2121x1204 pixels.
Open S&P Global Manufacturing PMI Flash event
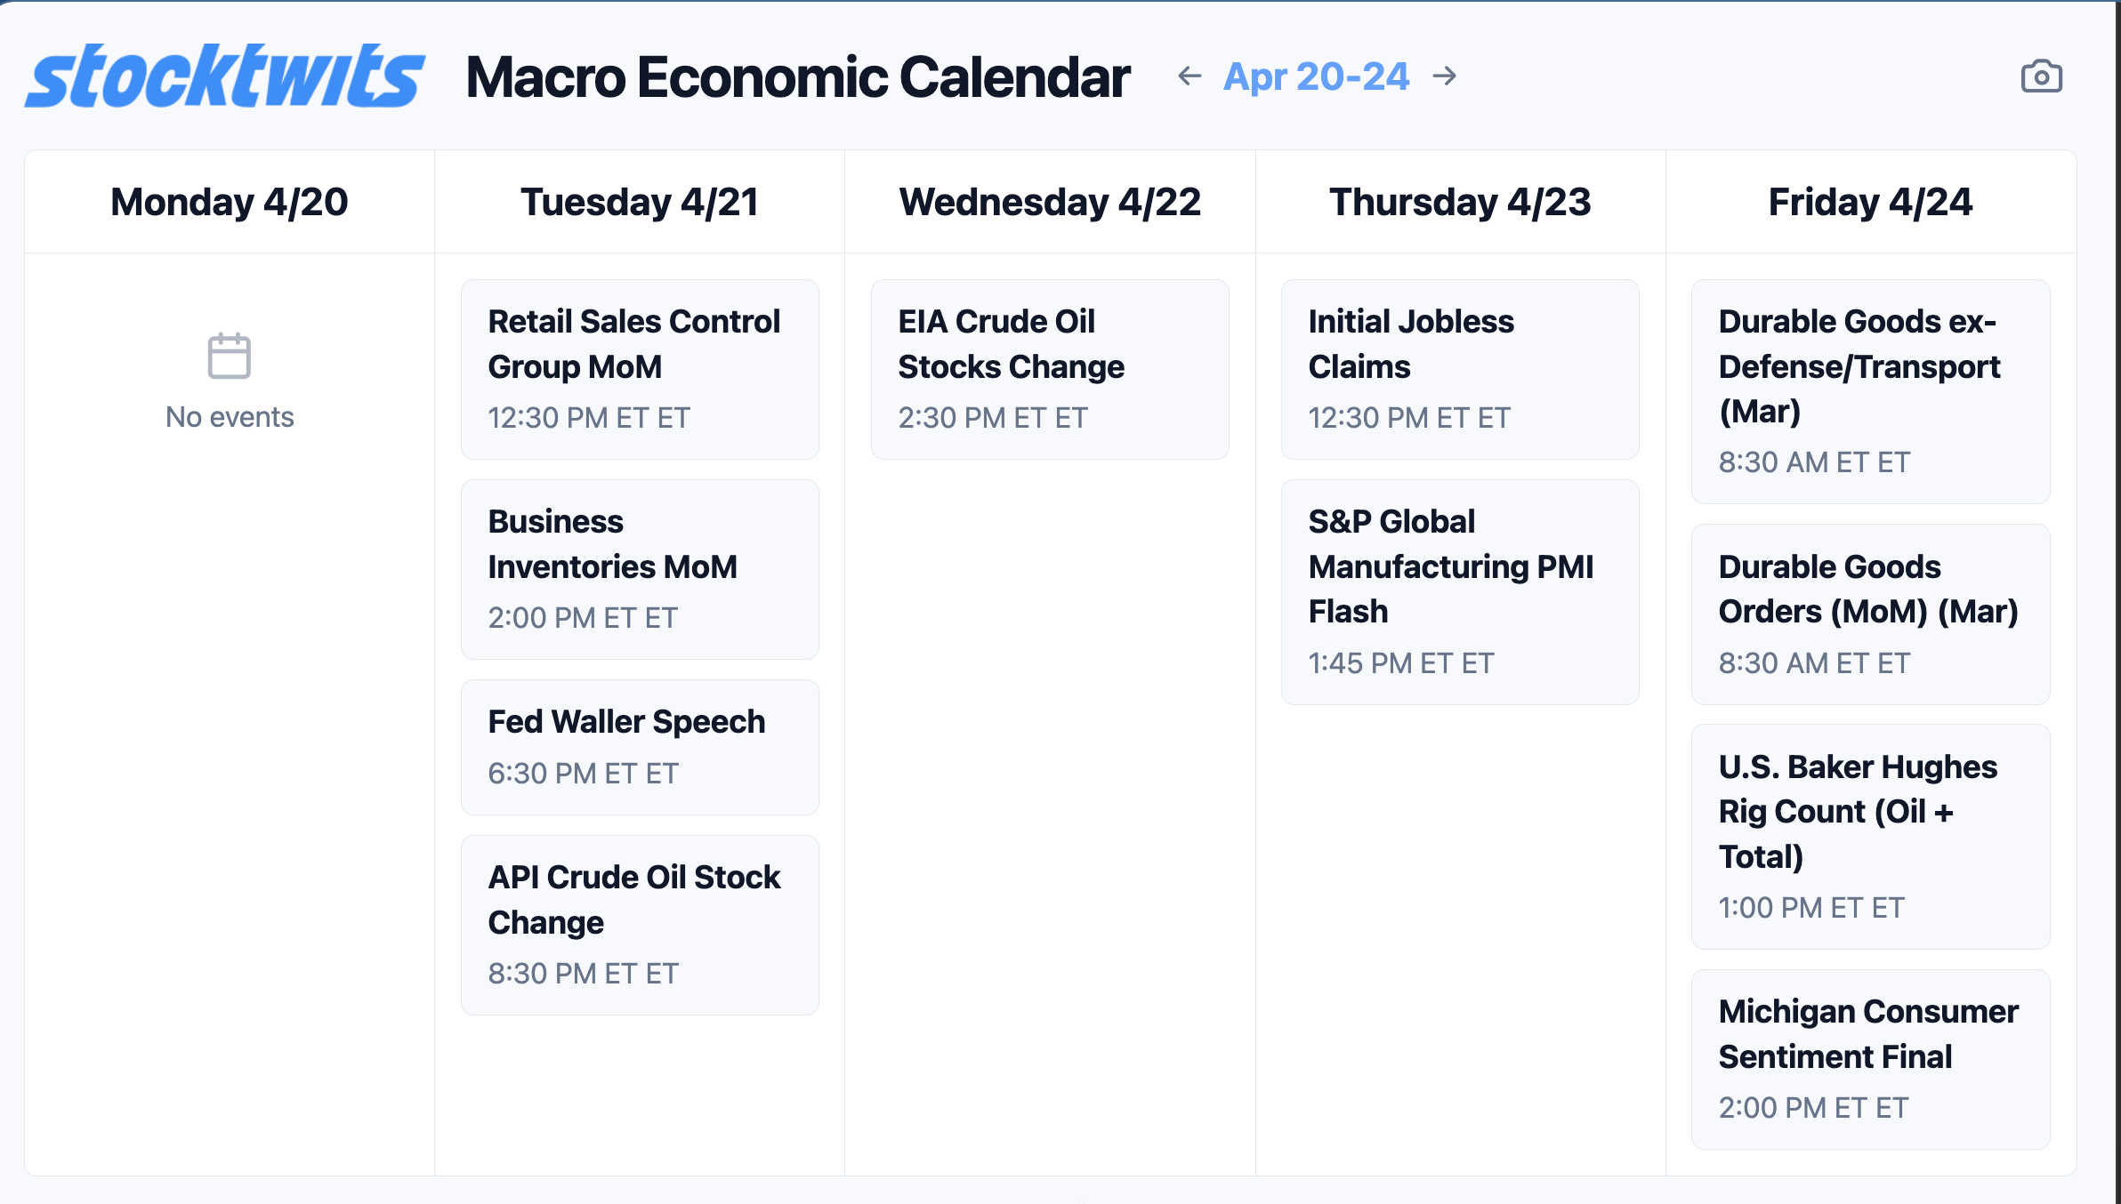pos(1460,591)
